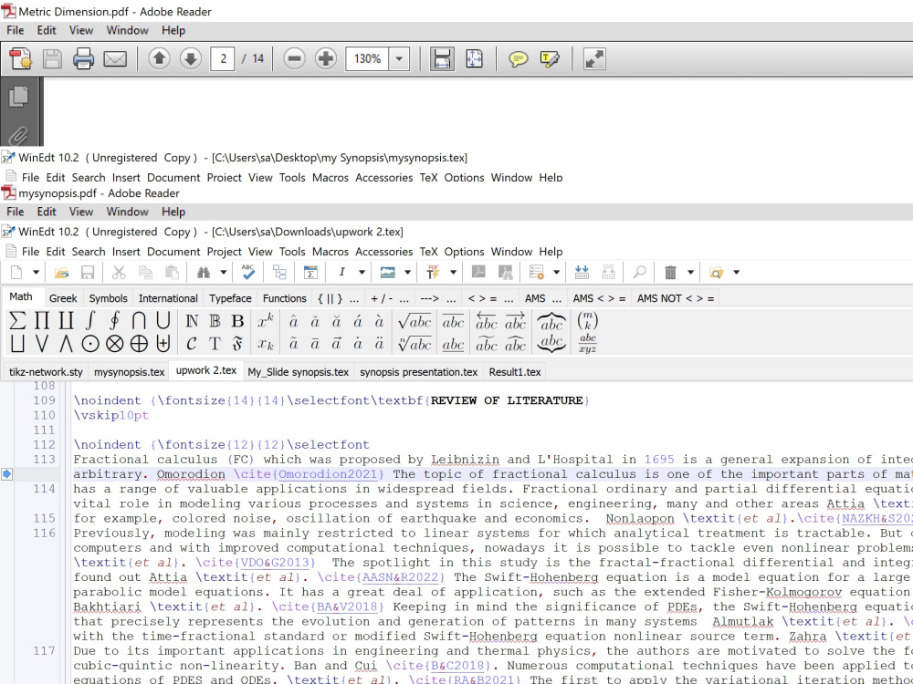Image resolution: width=913 pixels, height=684 pixels.
Task: Click the insert picture icon
Action: point(387,272)
